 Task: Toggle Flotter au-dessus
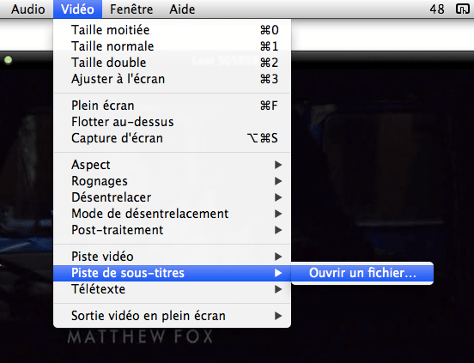[172, 122]
